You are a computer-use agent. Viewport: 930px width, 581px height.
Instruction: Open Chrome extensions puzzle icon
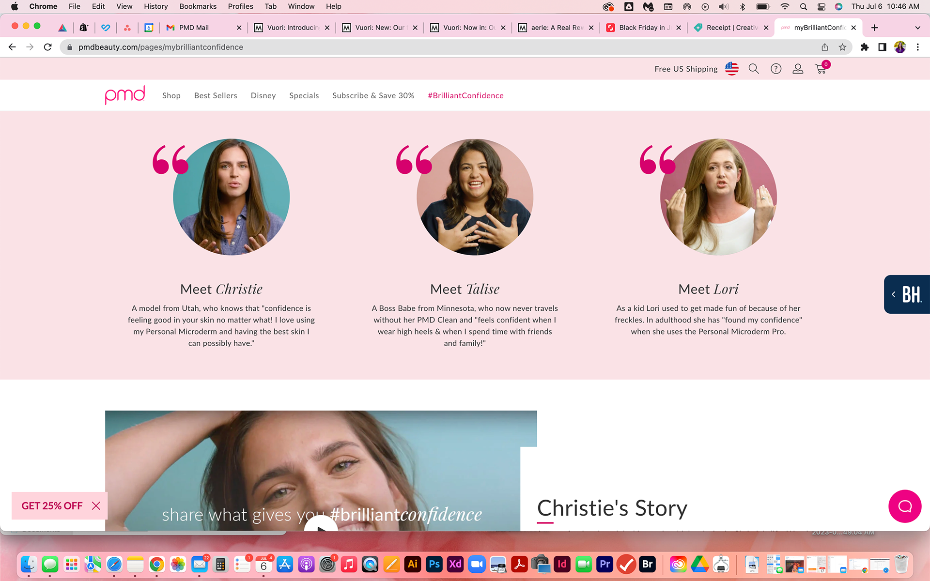tap(864, 47)
